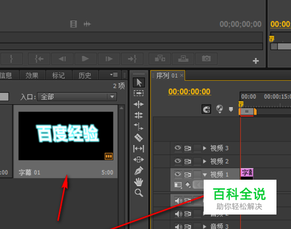Go to out point in source monitor
The width and height of the screenshot is (291, 229).
(132, 59)
